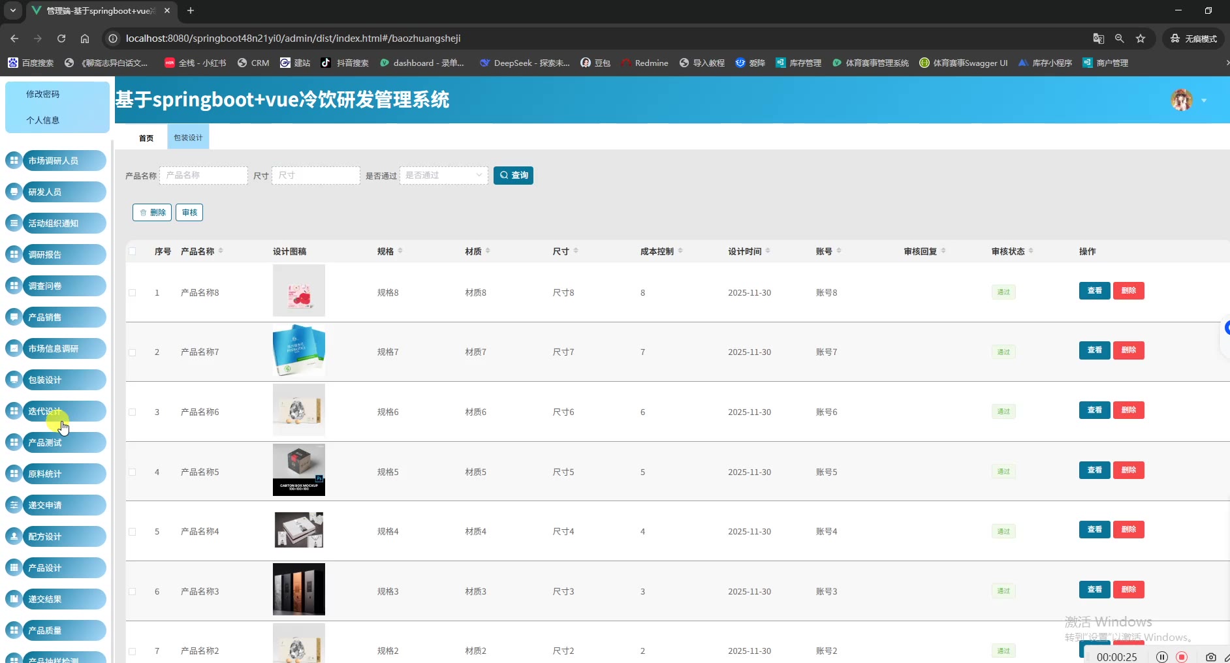
Task: Open the design thumbnail for 产品名称6
Action: pyautogui.click(x=298, y=410)
